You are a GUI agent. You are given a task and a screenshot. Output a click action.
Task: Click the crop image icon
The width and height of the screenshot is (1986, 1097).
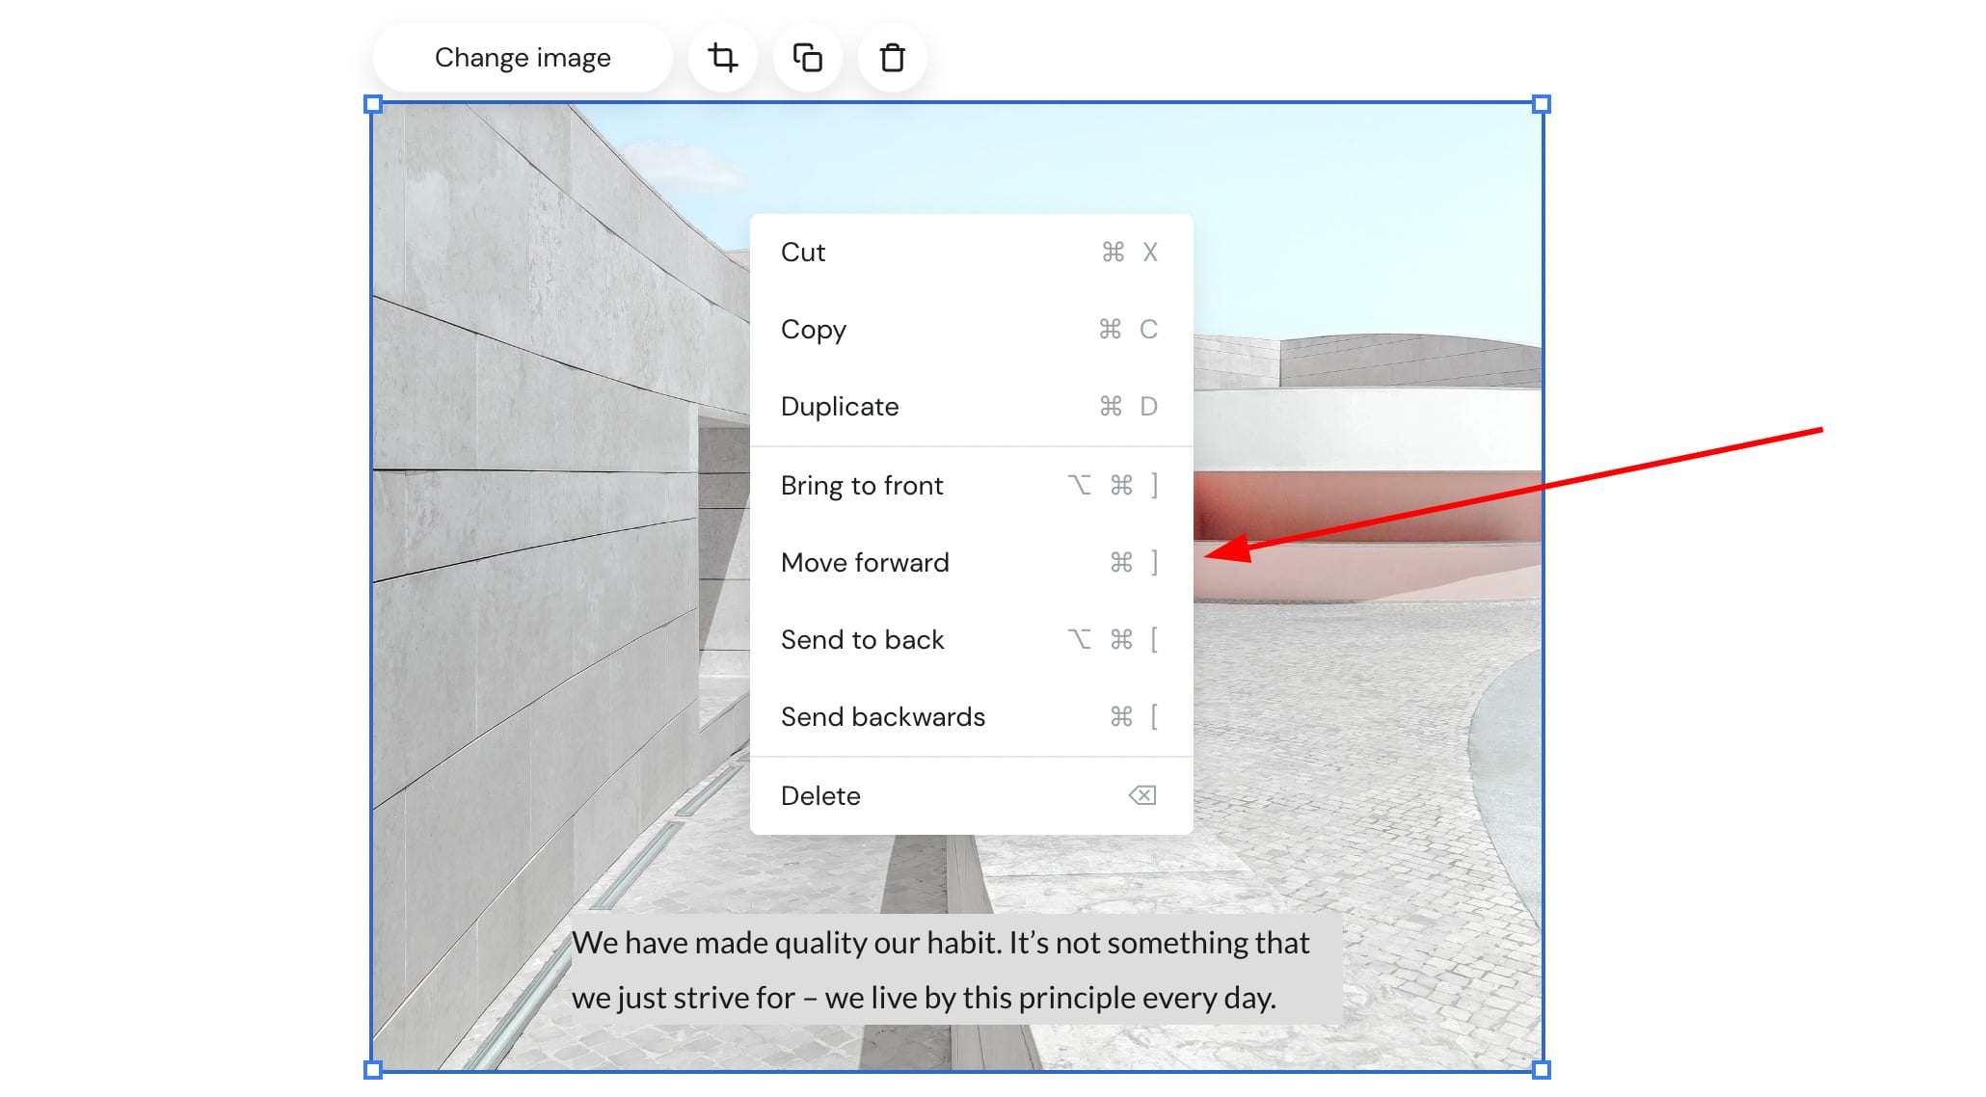tap(722, 58)
